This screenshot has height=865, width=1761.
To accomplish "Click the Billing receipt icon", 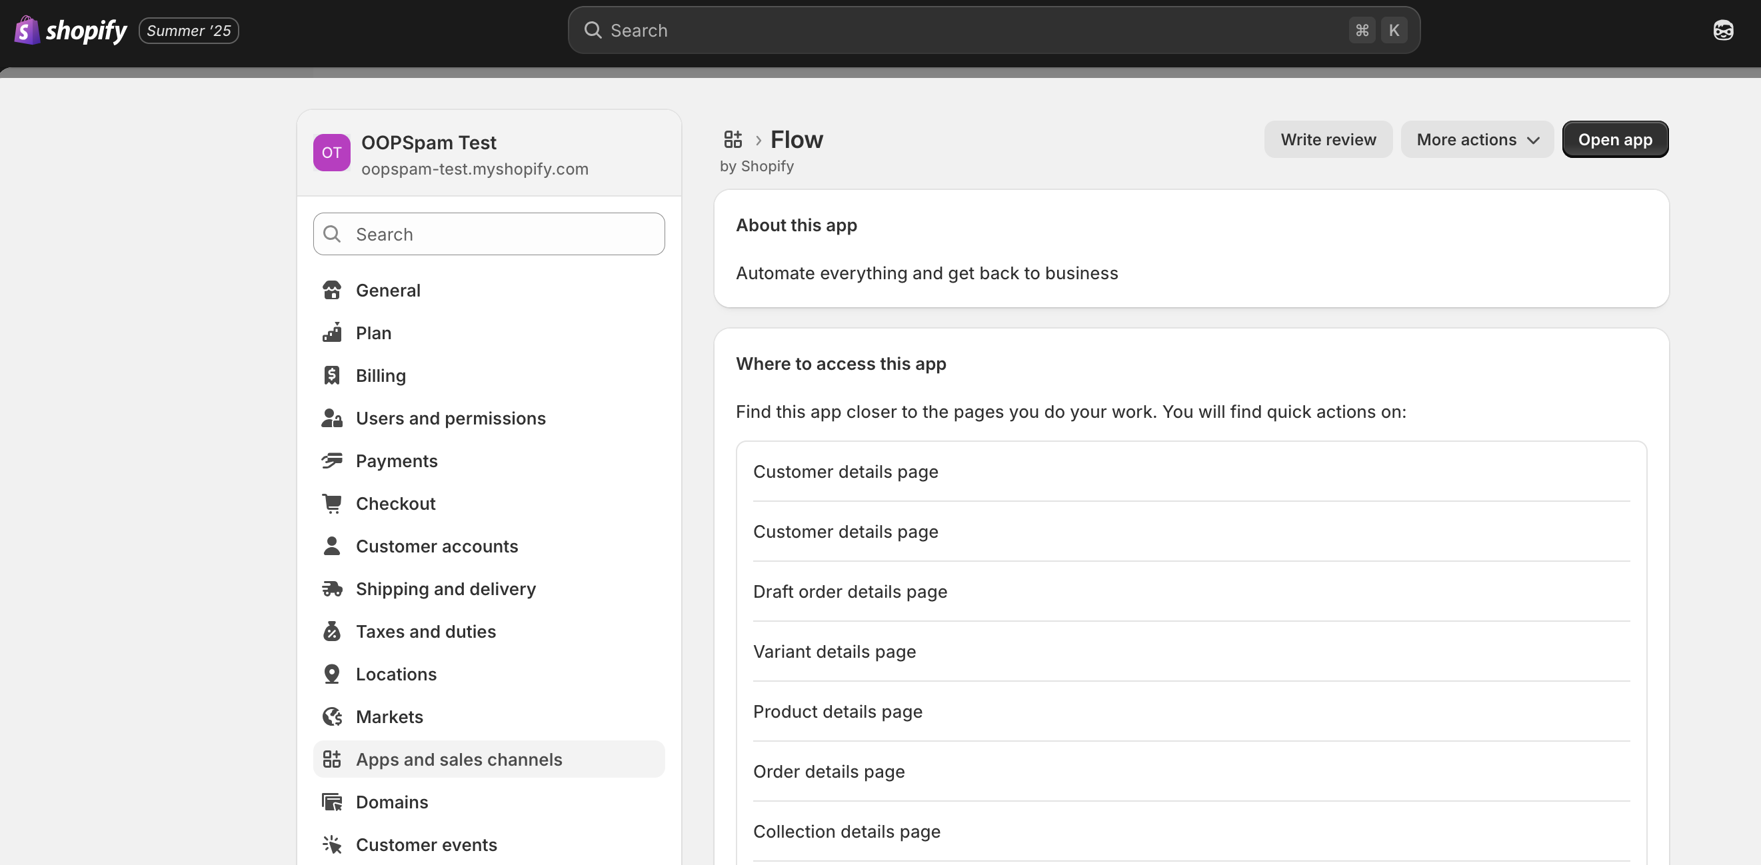I will (x=331, y=375).
